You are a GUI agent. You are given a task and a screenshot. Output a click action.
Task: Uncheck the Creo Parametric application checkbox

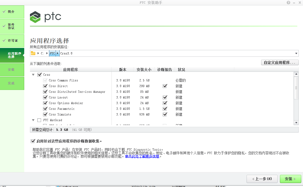point(45,109)
